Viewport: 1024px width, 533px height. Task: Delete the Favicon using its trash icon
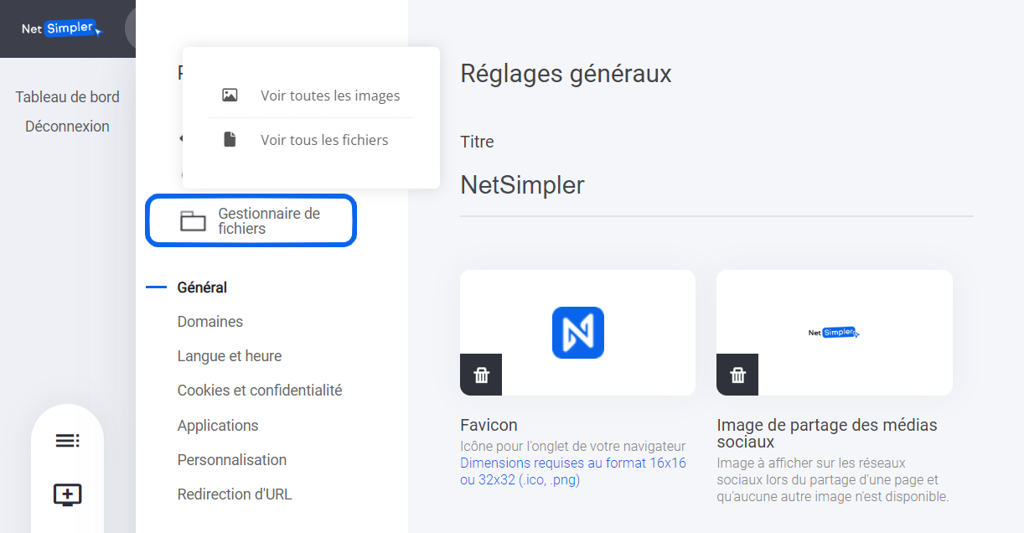(x=481, y=375)
